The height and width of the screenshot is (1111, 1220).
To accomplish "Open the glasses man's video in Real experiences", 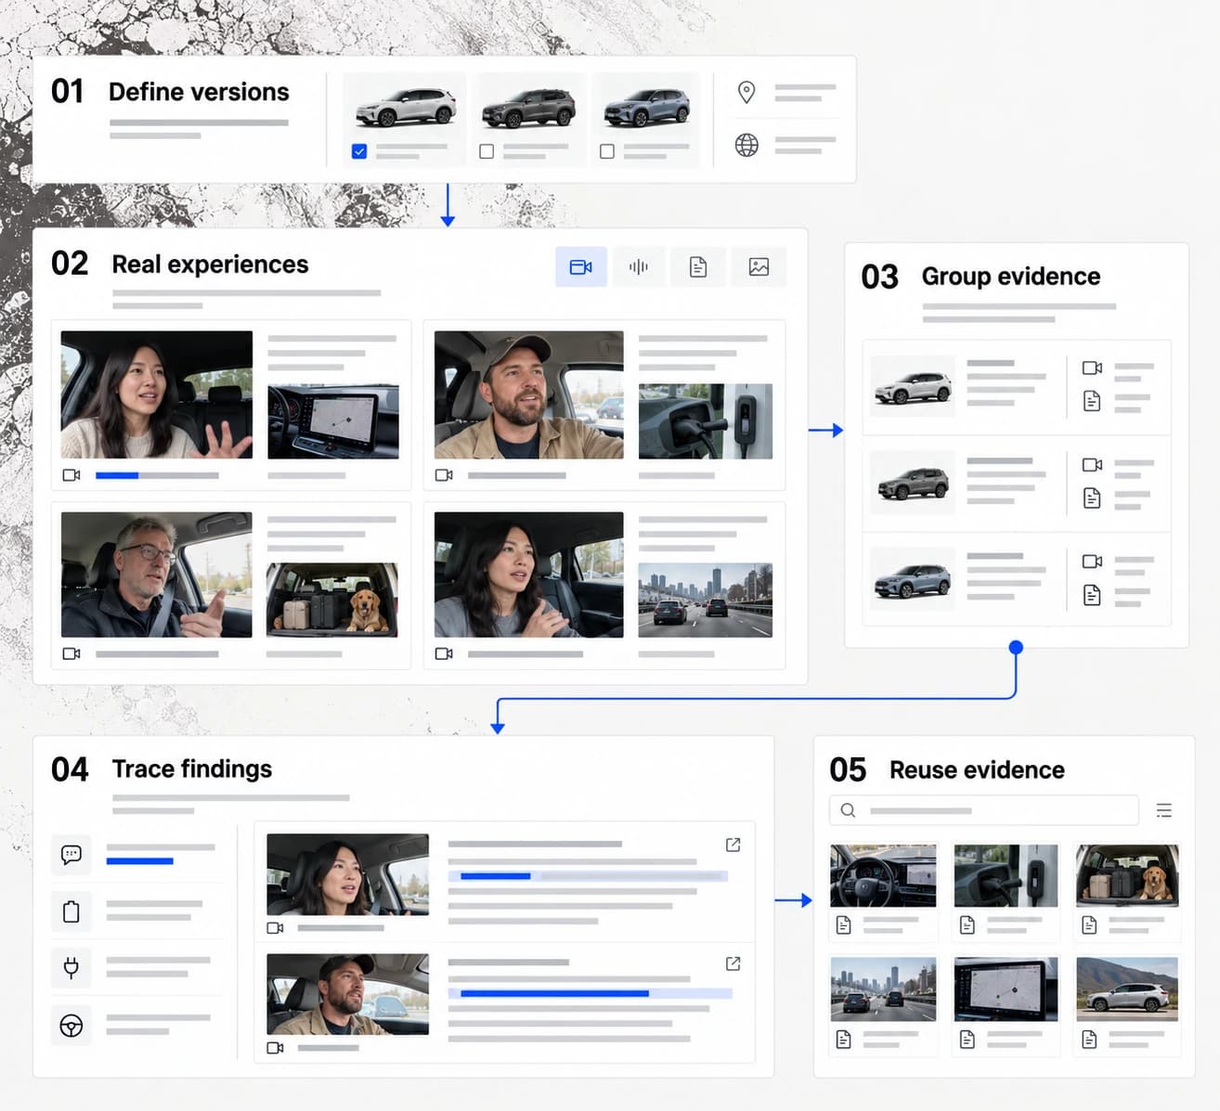I will pyautogui.click(x=157, y=575).
